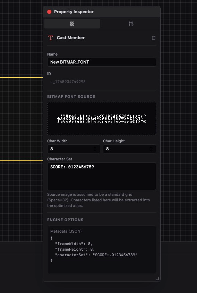Click the Char Height input field
Viewport: 197px width, 293px height.
pos(129,149)
